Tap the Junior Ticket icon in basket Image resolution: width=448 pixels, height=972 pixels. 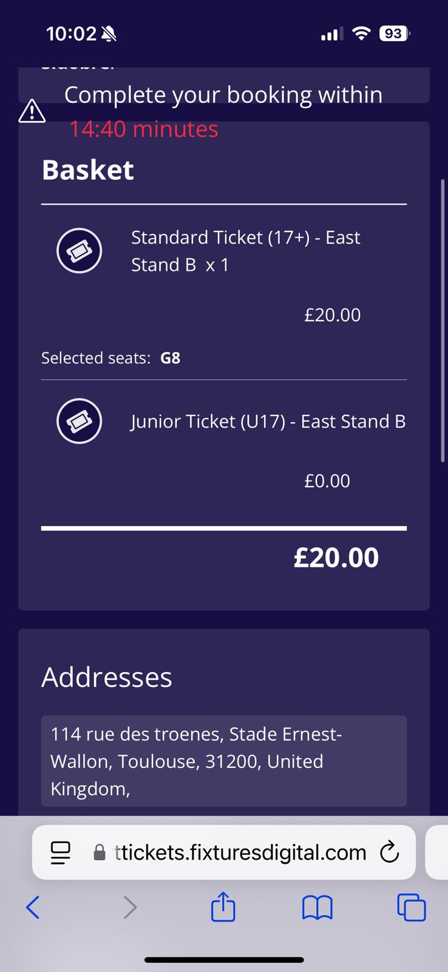[x=79, y=421]
